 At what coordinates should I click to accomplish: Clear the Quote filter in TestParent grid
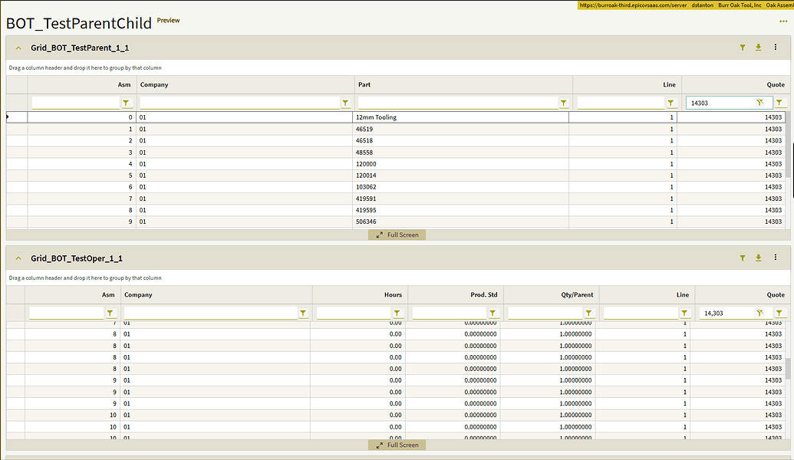tap(759, 103)
